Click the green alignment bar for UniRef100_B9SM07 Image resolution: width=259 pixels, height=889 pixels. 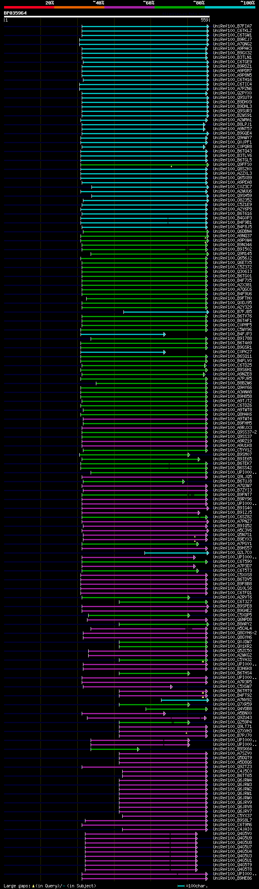[x=135, y=455]
